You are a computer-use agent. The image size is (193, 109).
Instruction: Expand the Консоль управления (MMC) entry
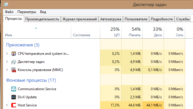7,70
